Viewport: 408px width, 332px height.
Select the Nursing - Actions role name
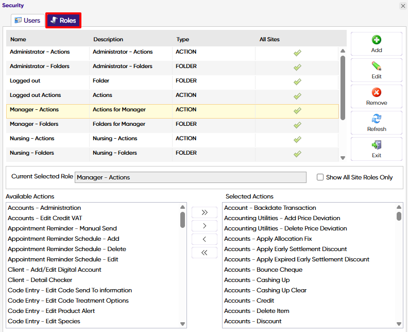tap(32, 138)
